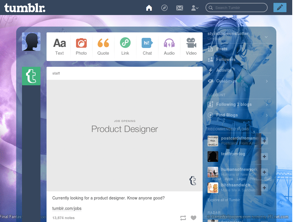The height and width of the screenshot is (222, 296).
Task: Open the keyboard shortcuts icon
Action: (x=268, y=178)
